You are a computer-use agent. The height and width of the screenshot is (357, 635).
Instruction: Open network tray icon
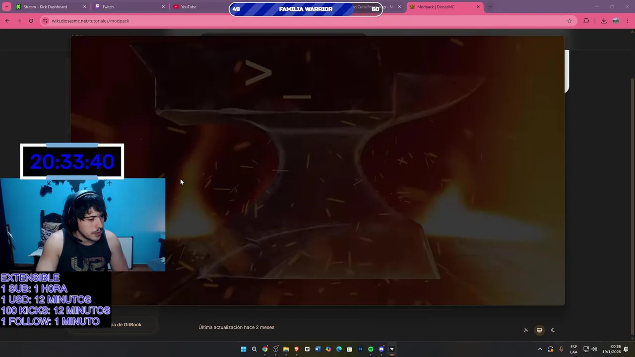click(x=586, y=349)
